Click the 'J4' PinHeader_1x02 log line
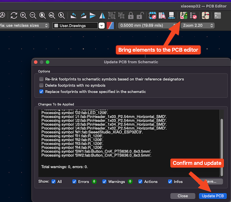This screenshot has width=231, height=202. tap(104, 128)
